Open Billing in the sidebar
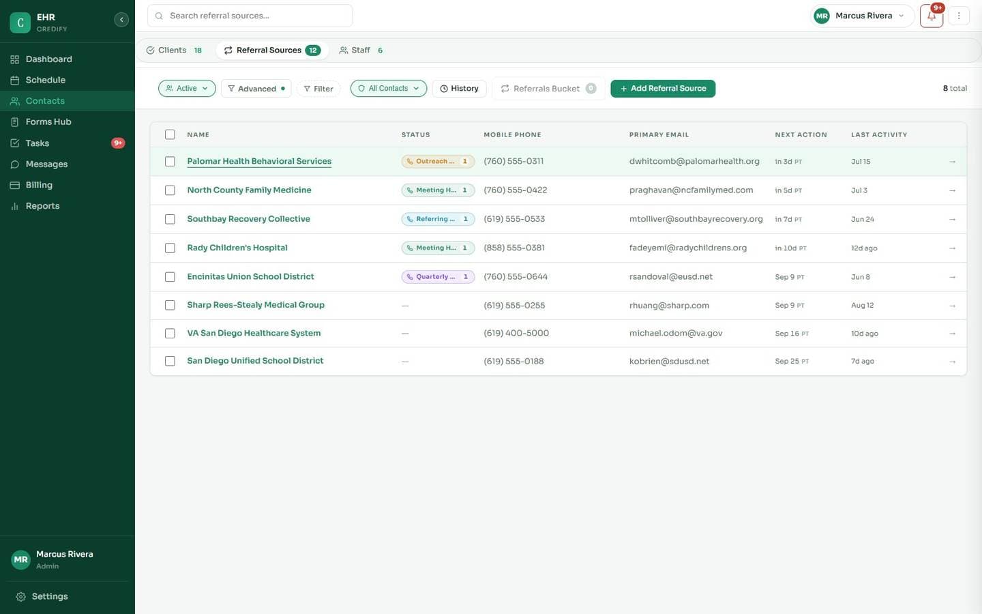 pos(67,185)
